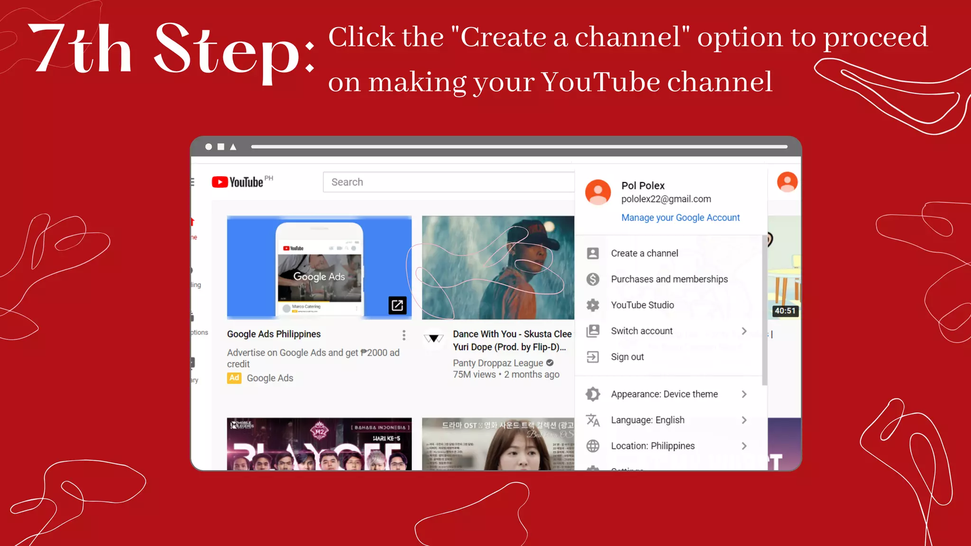Viewport: 971px width, 546px height.
Task: Open profile avatar in top-right corner
Action: pos(787,182)
